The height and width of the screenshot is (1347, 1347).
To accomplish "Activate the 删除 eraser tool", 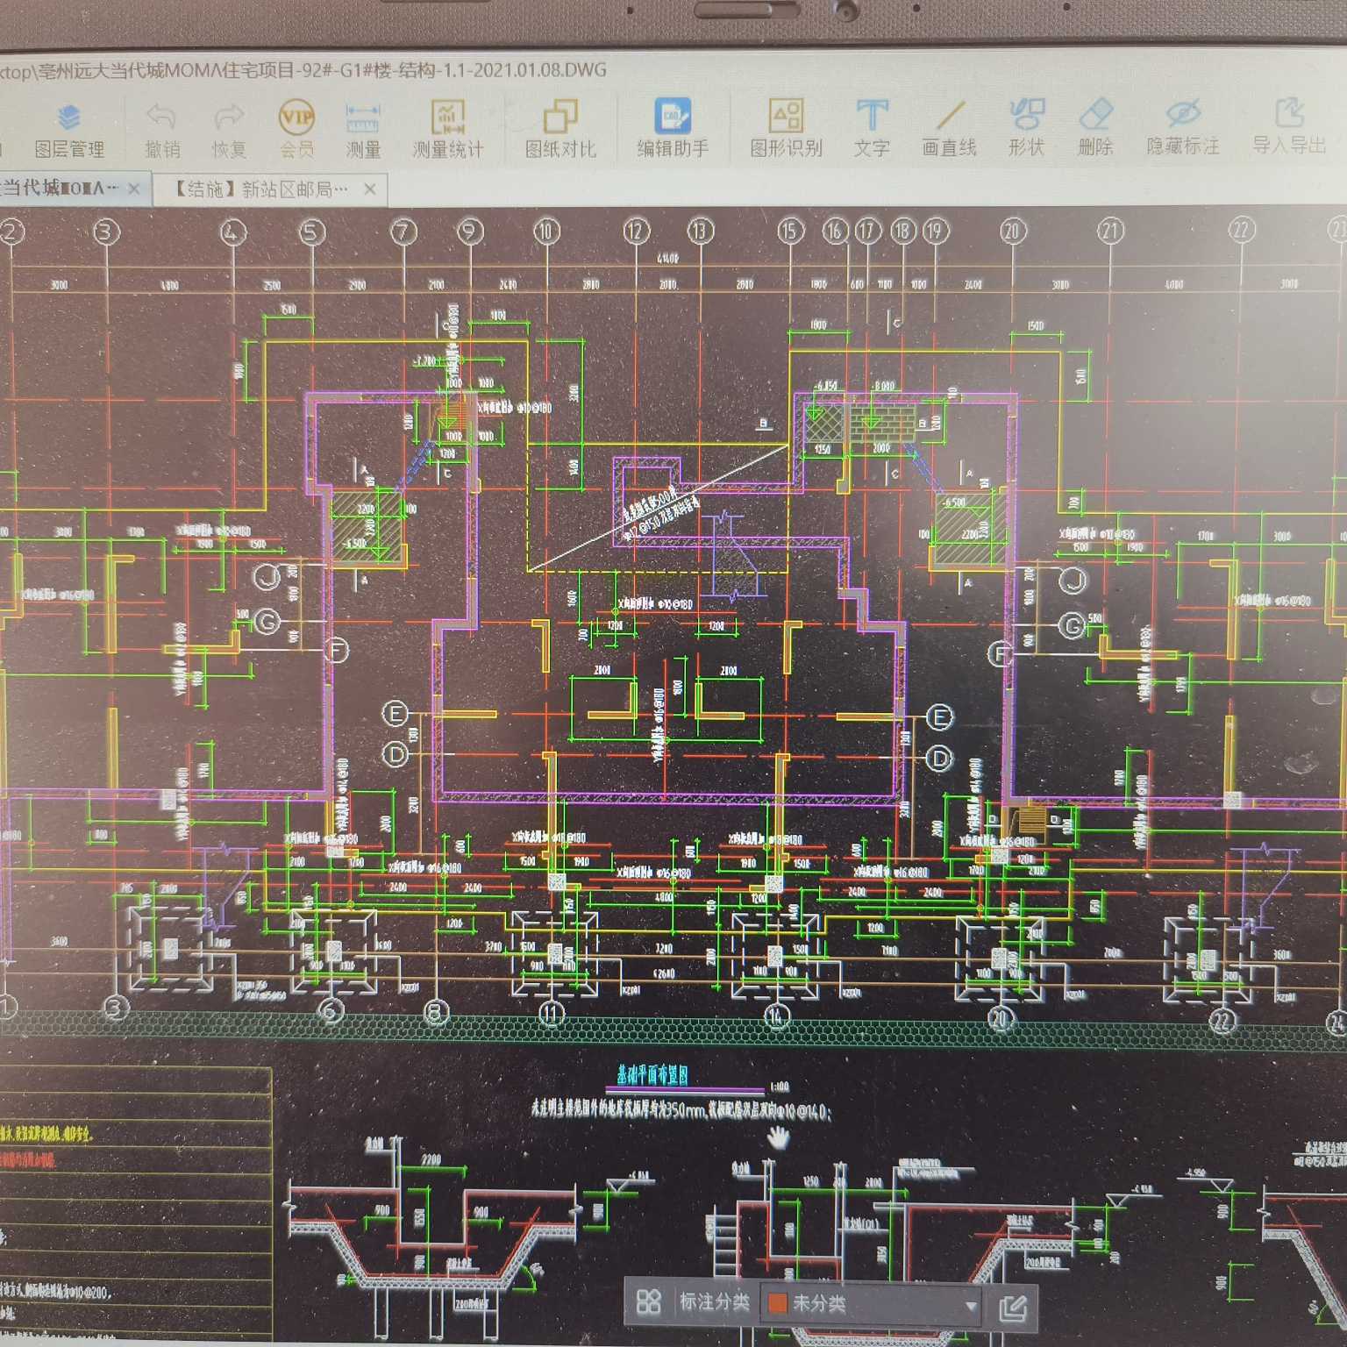I will tap(1095, 128).
